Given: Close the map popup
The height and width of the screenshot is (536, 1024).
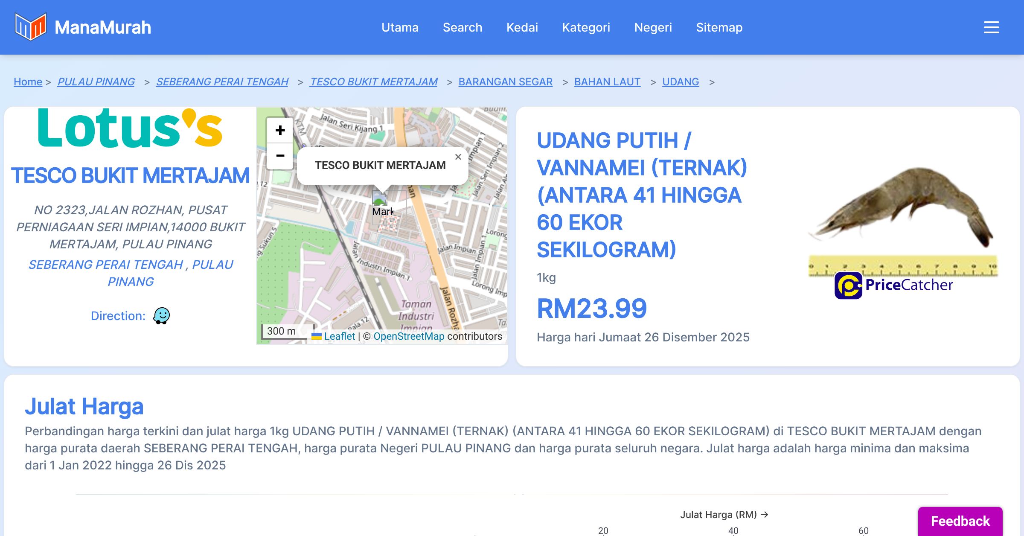Looking at the screenshot, I should [458, 157].
